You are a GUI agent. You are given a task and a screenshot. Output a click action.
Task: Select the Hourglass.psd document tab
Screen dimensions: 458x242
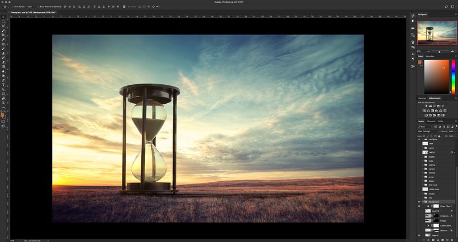[x=34, y=12]
